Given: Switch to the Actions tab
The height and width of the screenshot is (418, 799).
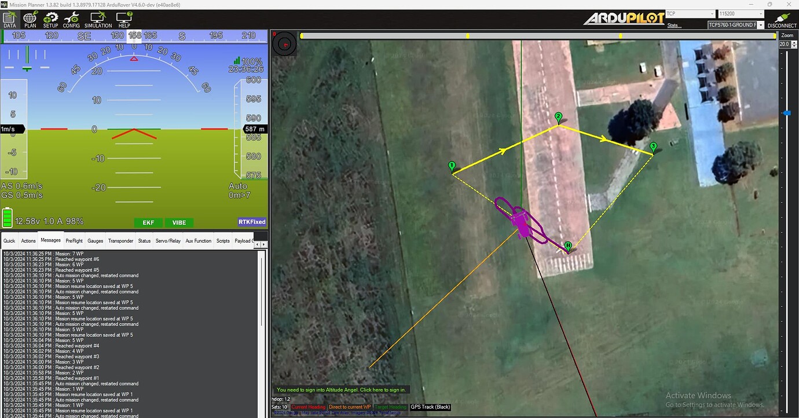Looking at the screenshot, I should [x=28, y=241].
